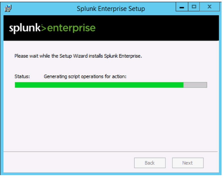Click the Generating script operations status text

pos(85,77)
